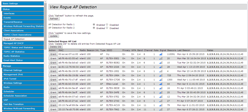Open Client Associations page
The height and width of the screenshot is (112, 248).
pos(22,30)
